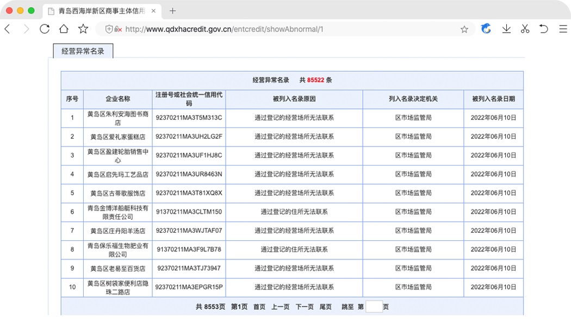Click the scissors screenshot tool
Viewport: 571px width, 319px height.
[525, 29]
